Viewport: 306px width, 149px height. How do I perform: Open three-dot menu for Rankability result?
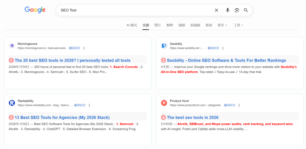pos(89,105)
